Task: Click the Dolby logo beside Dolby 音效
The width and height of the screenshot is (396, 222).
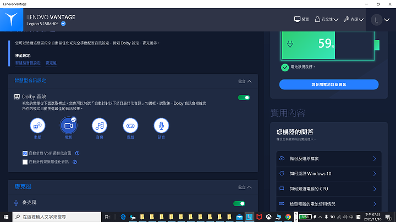Action: click(17, 96)
